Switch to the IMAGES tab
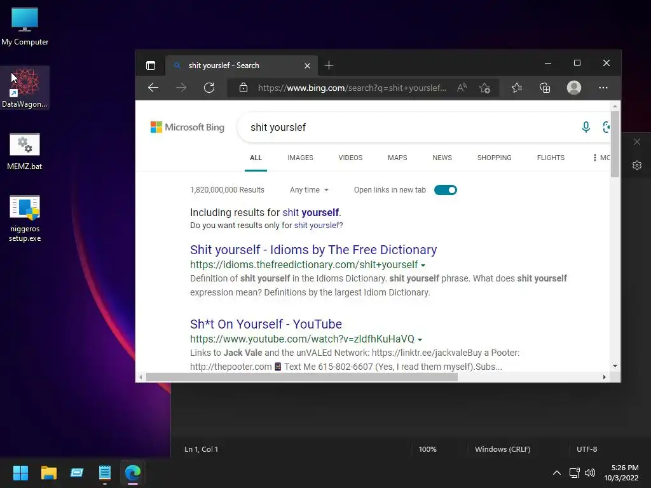 pyautogui.click(x=300, y=158)
